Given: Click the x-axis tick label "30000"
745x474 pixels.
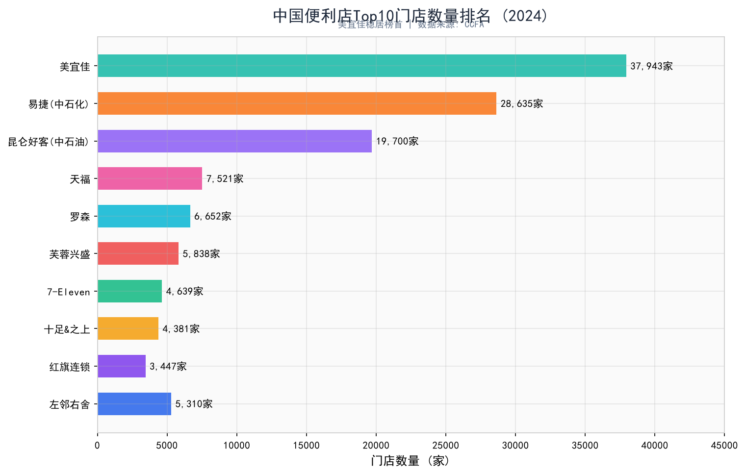Looking at the screenshot, I should [x=515, y=445].
